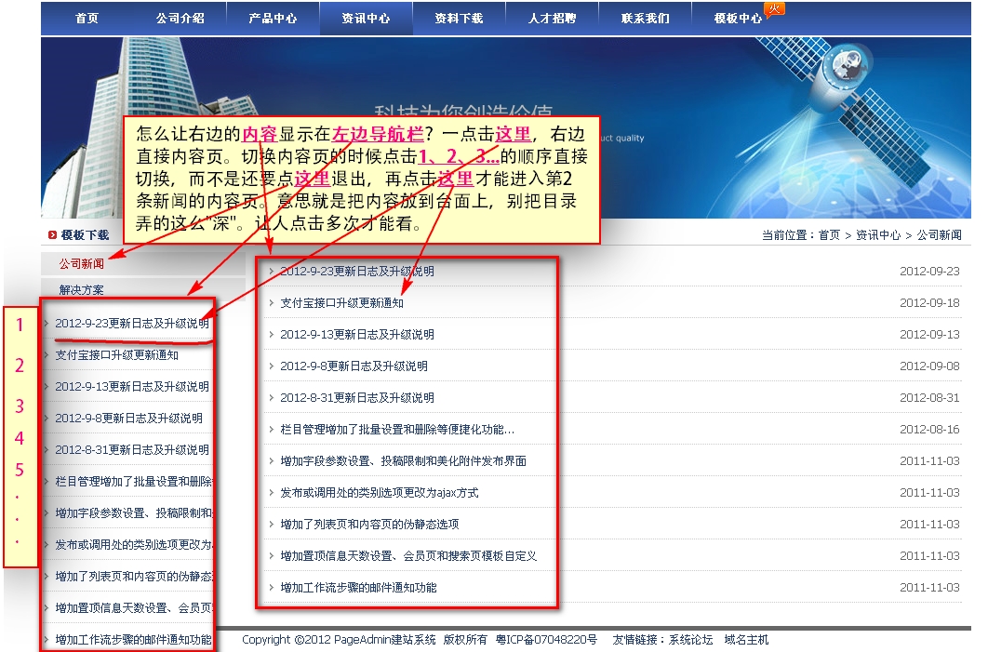Go to 产品中心 in the top navigation

tap(273, 19)
